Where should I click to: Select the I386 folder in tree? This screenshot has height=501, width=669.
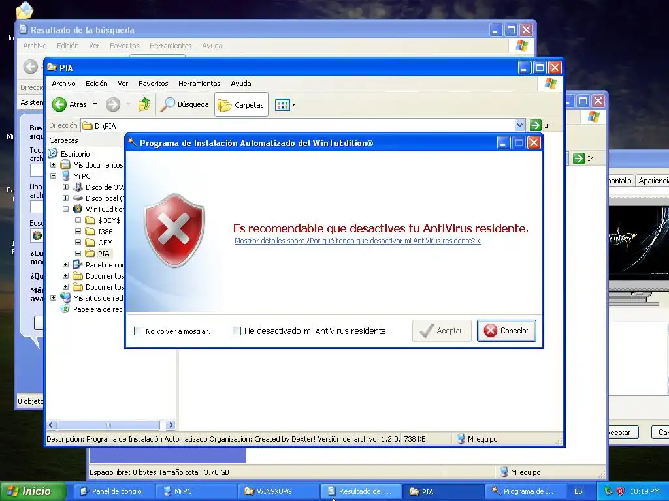click(105, 232)
